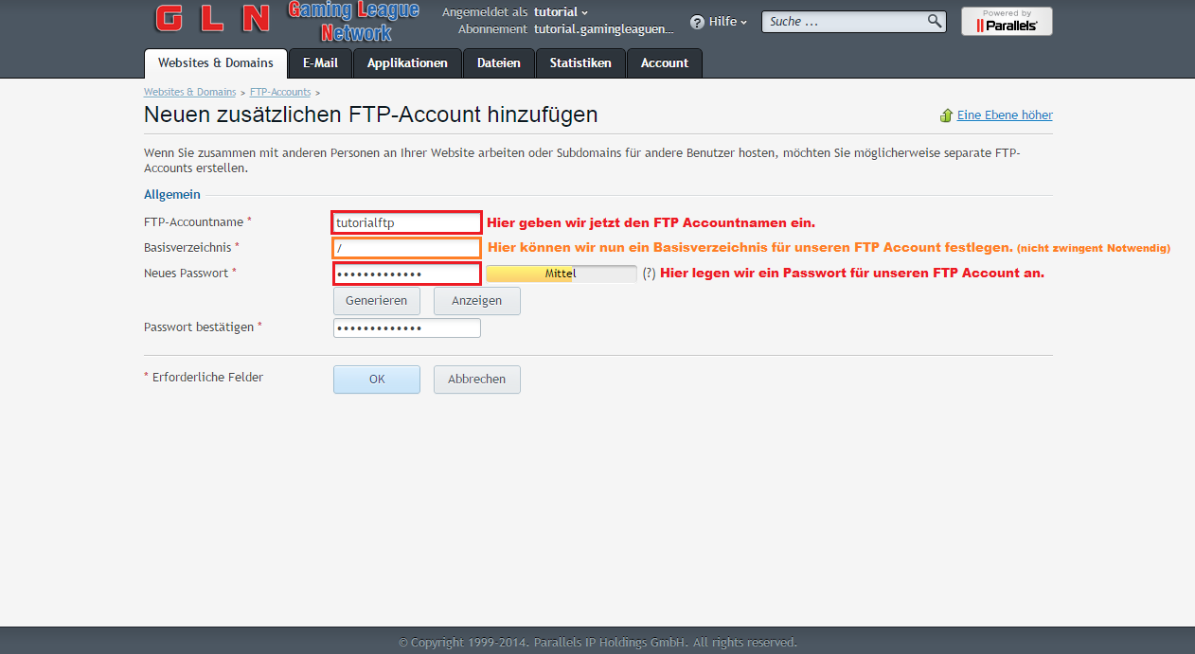Click the Hilfe question mark icon

[x=697, y=22]
